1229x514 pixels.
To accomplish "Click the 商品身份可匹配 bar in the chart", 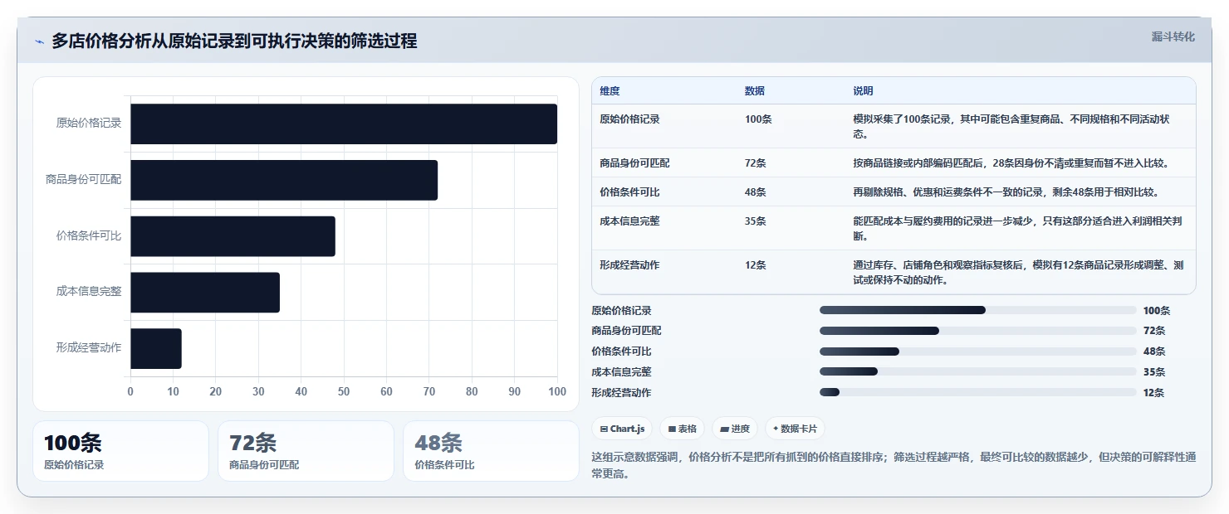I will point(284,180).
